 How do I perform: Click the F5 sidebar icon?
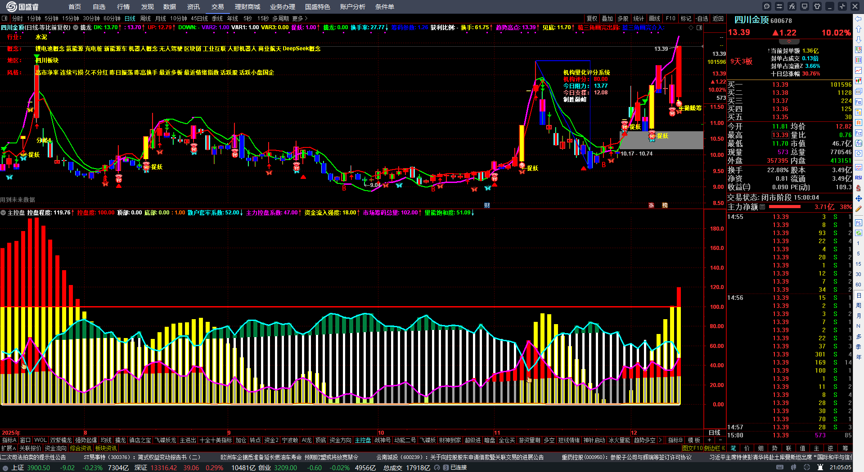point(859,223)
